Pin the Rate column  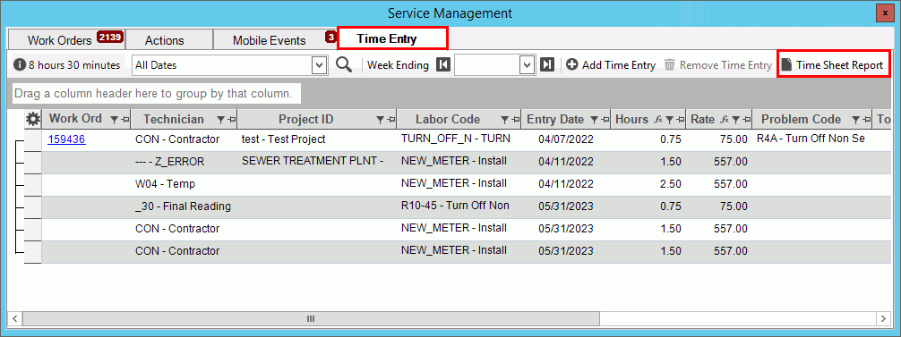(746, 120)
